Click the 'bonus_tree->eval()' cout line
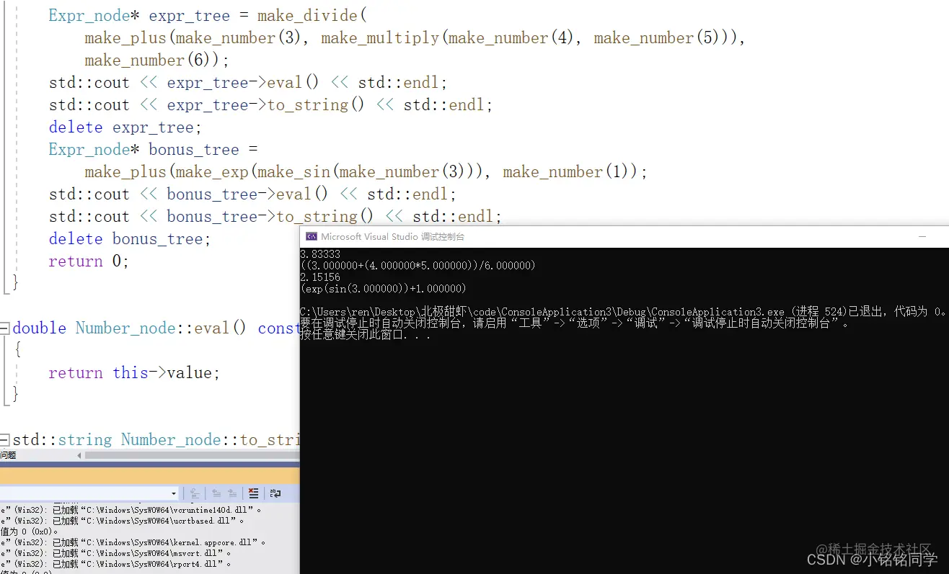The image size is (949, 574). pos(252,194)
